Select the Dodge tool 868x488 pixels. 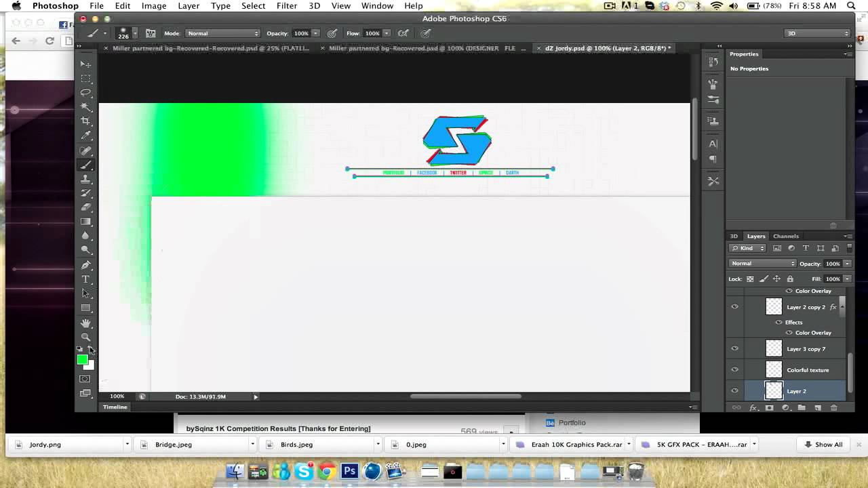coord(85,250)
